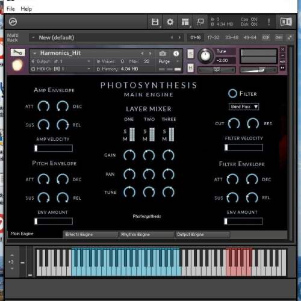Viewport: 301px width, 301px height.
Task: Mute layer THREE
Action: [164, 139]
